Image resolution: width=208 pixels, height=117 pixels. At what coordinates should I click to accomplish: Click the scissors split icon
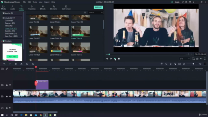(21, 64)
